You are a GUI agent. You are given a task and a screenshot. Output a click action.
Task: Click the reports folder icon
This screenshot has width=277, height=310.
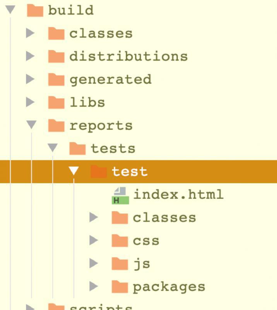pyautogui.click(x=56, y=126)
